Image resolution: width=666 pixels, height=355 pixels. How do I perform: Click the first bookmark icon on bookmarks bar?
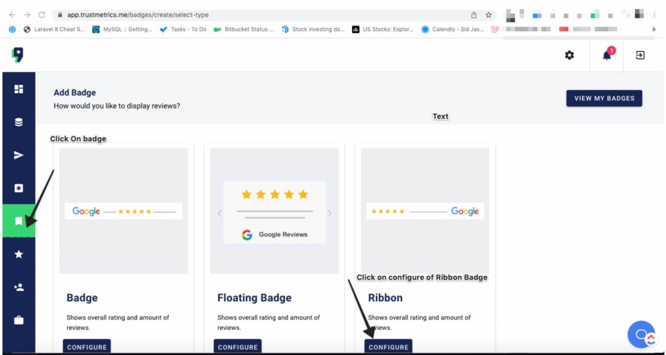(13, 29)
